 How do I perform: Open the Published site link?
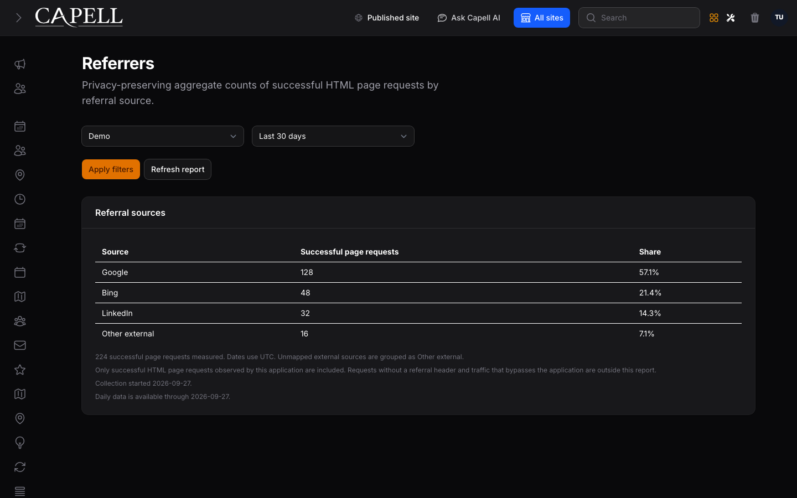coord(387,18)
